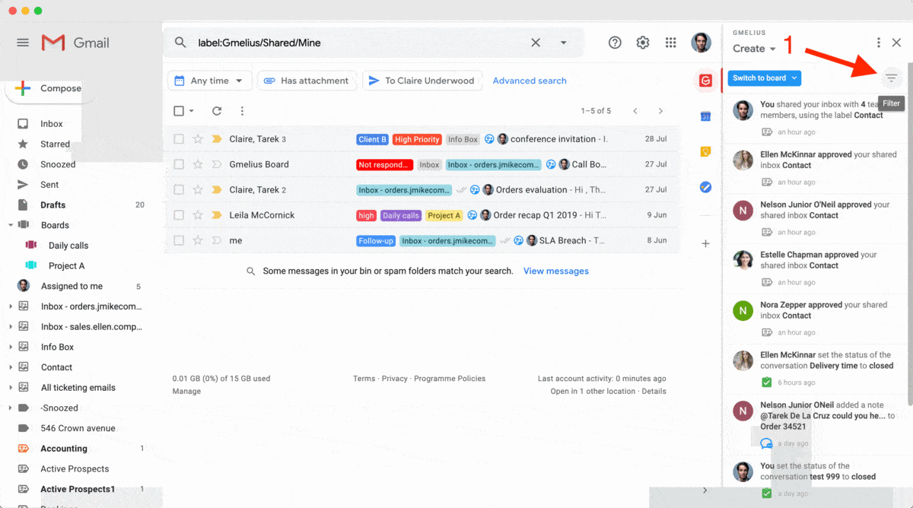
Task: Open the Any time filter chip
Action: [x=209, y=81]
